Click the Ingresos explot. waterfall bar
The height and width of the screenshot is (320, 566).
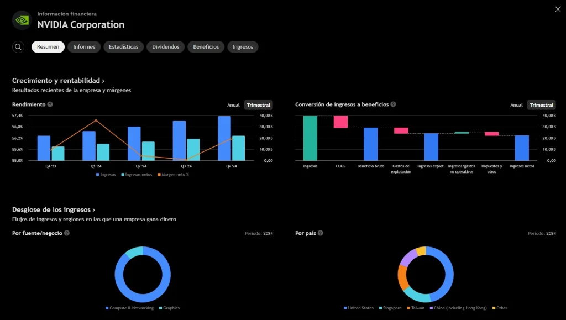(x=431, y=147)
